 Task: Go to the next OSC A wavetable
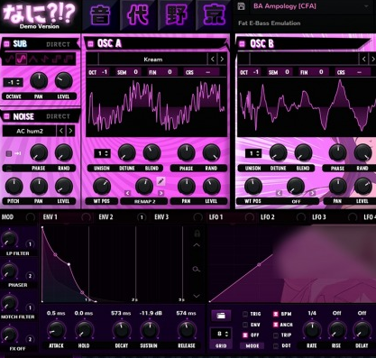(x=222, y=60)
